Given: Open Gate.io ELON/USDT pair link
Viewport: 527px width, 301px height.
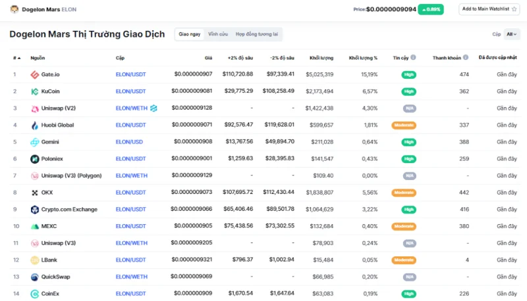Looking at the screenshot, I should [x=130, y=74].
